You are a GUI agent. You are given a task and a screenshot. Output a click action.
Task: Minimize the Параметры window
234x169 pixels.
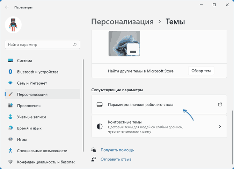[201, 5]
